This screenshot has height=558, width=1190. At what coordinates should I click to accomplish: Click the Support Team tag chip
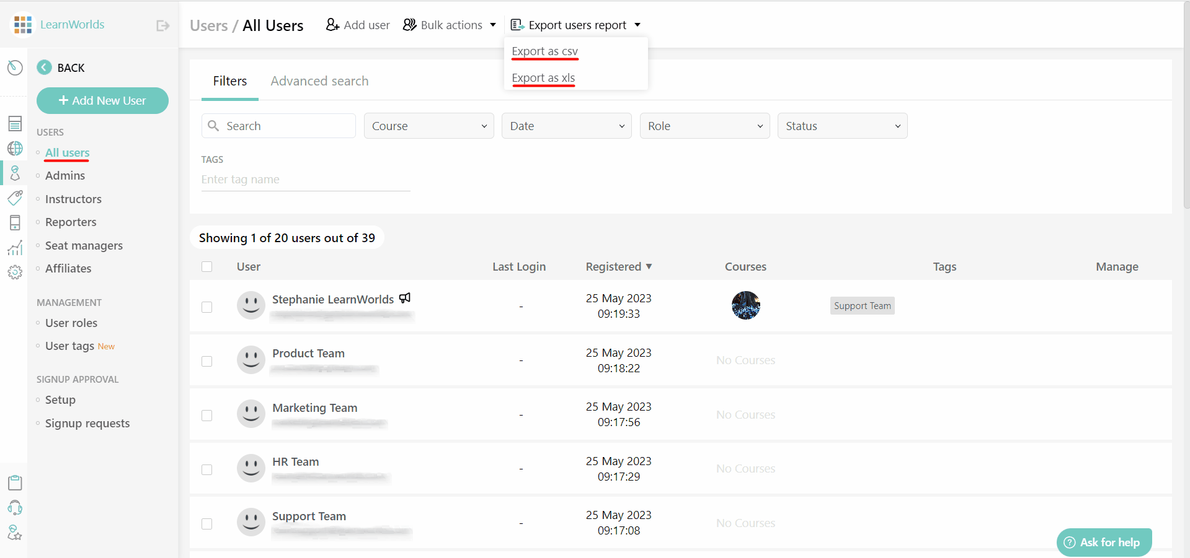(x=862, y=305)
